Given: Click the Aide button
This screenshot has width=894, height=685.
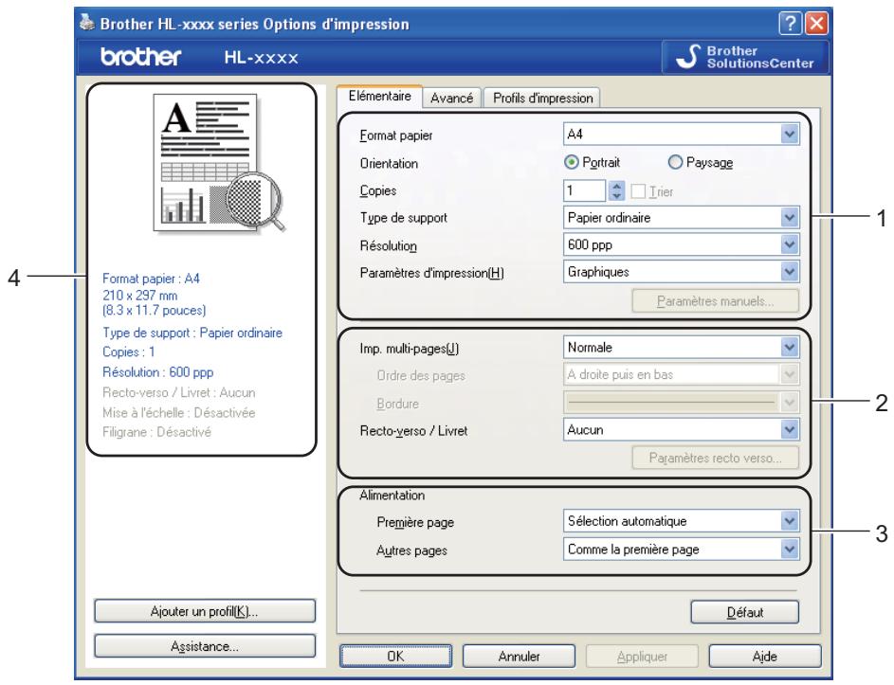Looking at the screenshot, I should [765, 656].
